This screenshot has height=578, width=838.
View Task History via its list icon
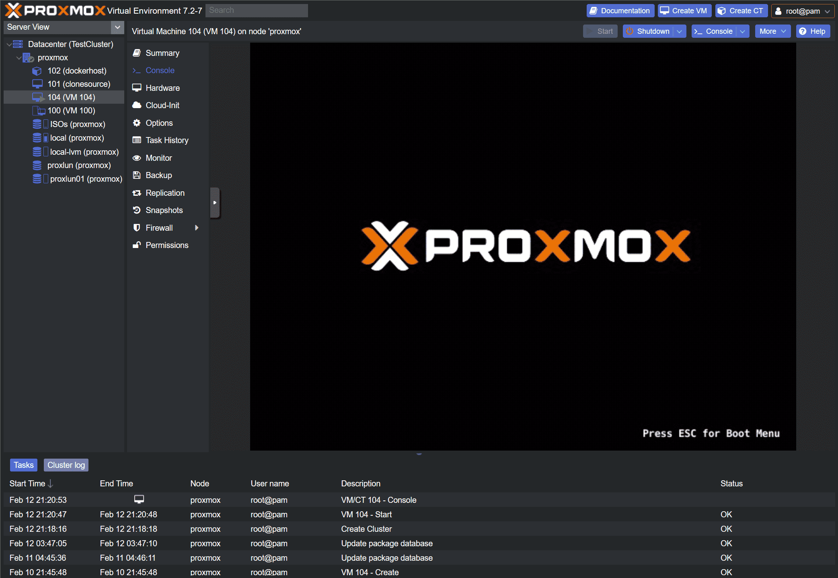point(137,140)
